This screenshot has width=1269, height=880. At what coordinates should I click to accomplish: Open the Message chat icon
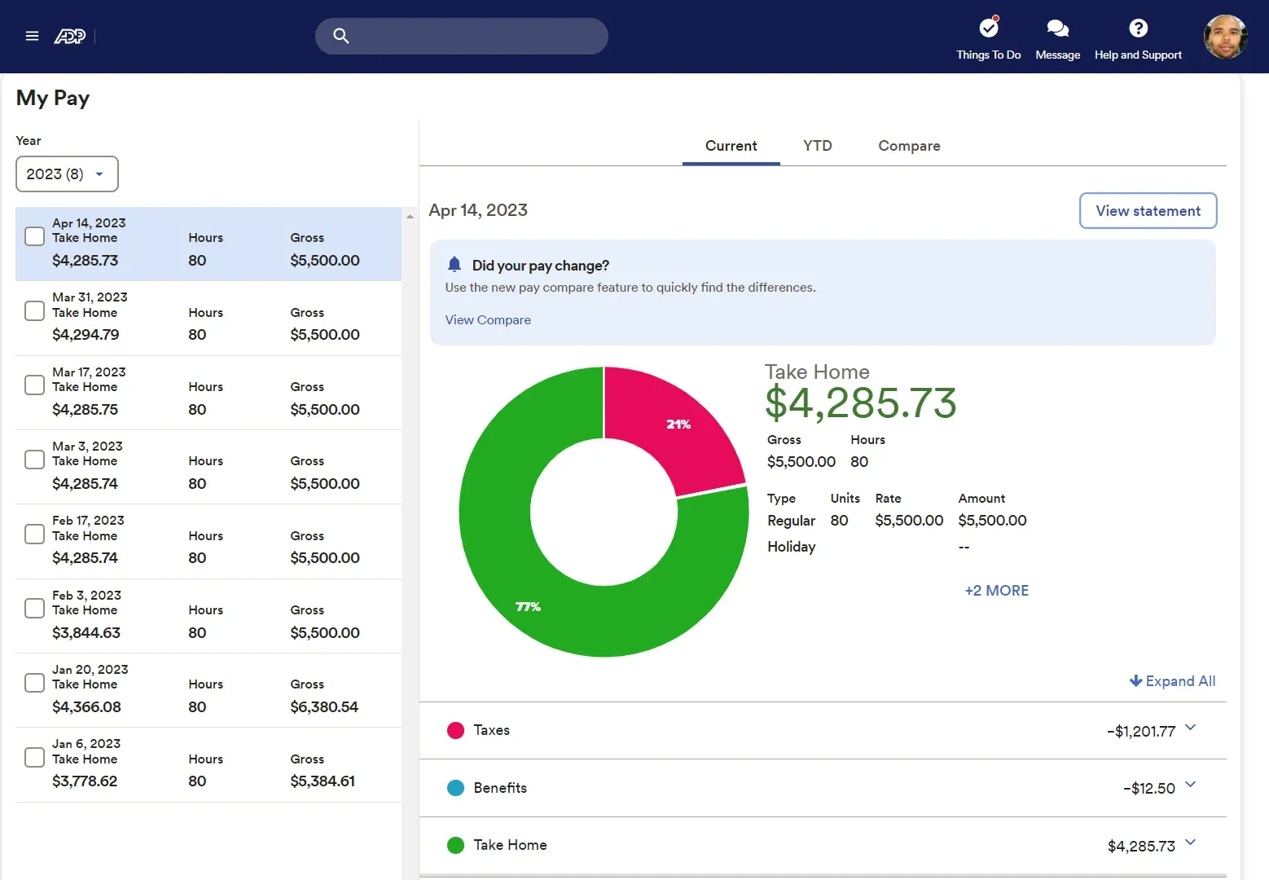(x=1057, y=29)
